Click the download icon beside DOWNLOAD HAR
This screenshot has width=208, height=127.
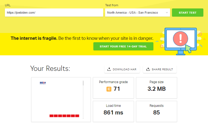109,69
